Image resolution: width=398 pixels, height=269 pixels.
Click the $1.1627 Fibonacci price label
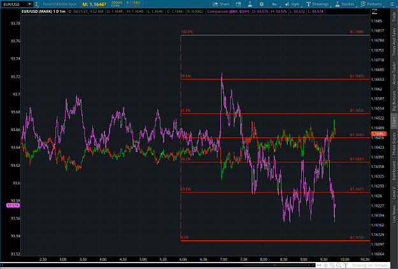[357, 189]
